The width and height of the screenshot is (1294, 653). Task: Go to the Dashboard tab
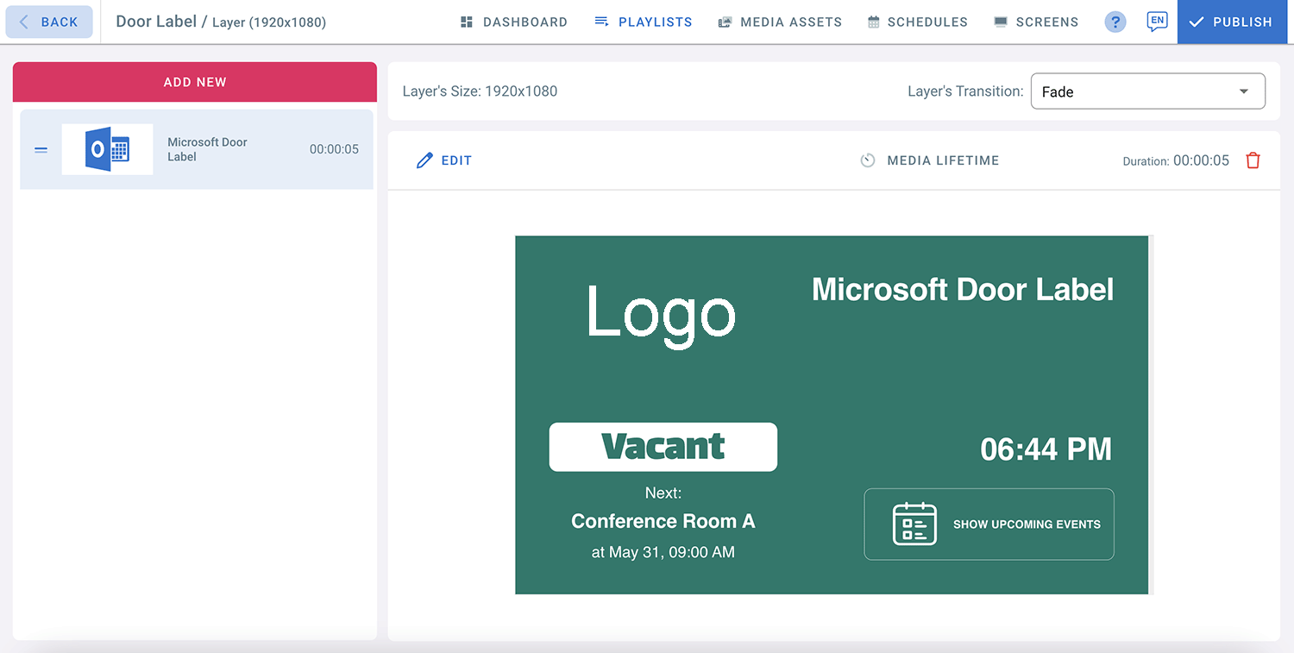tap(513, 22)
